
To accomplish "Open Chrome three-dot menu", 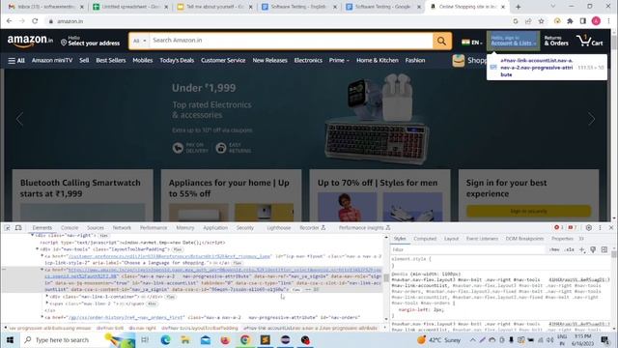I will coord(608,21).
